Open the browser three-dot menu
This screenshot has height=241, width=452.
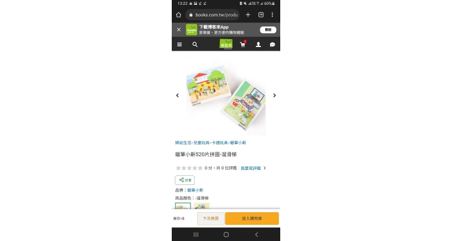272,14
